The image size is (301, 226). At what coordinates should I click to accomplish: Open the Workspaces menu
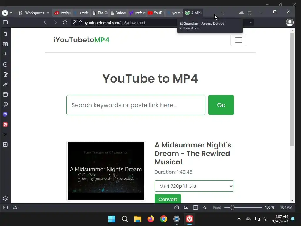coord(34,13)
